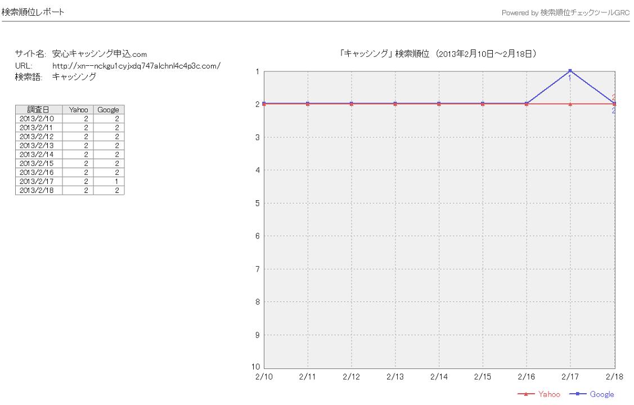Click the 2/15 x-axis label

point(483,377)
